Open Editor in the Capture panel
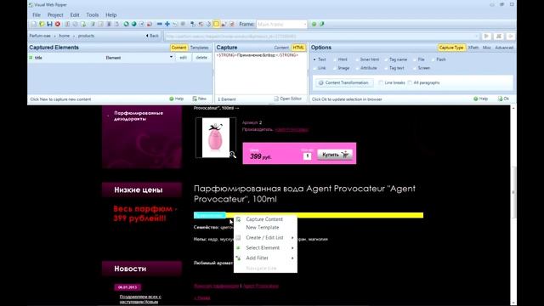The width and height of the screenshot is (544, 306). (287, 99)
